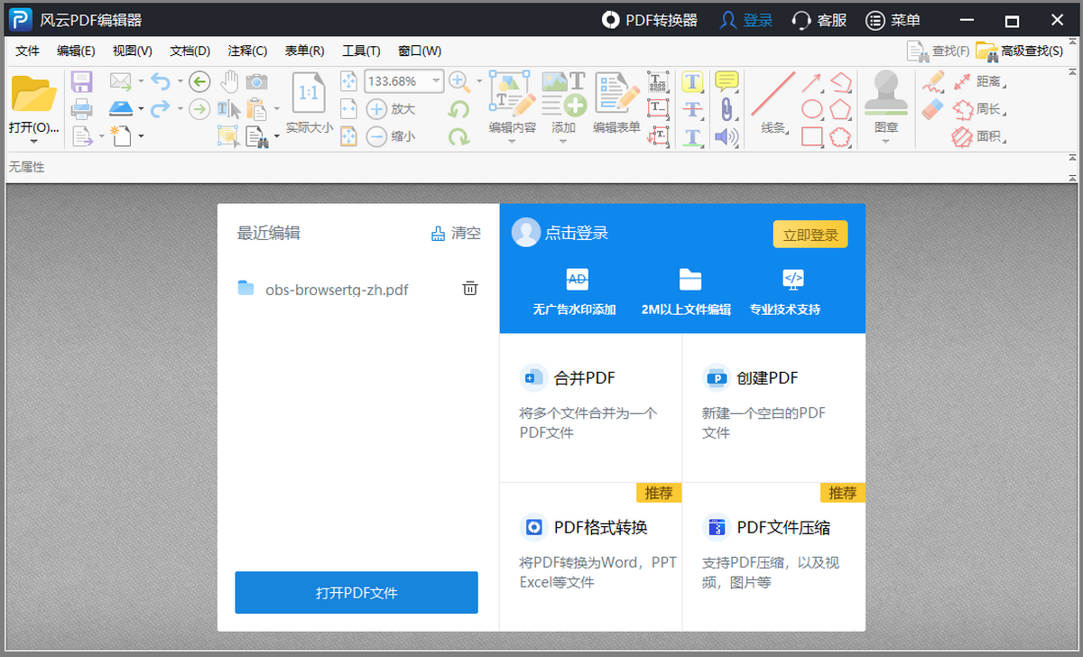Screen dimensions: 1083x657
Task: Rotate view clockwise
Action: point(459,136)
